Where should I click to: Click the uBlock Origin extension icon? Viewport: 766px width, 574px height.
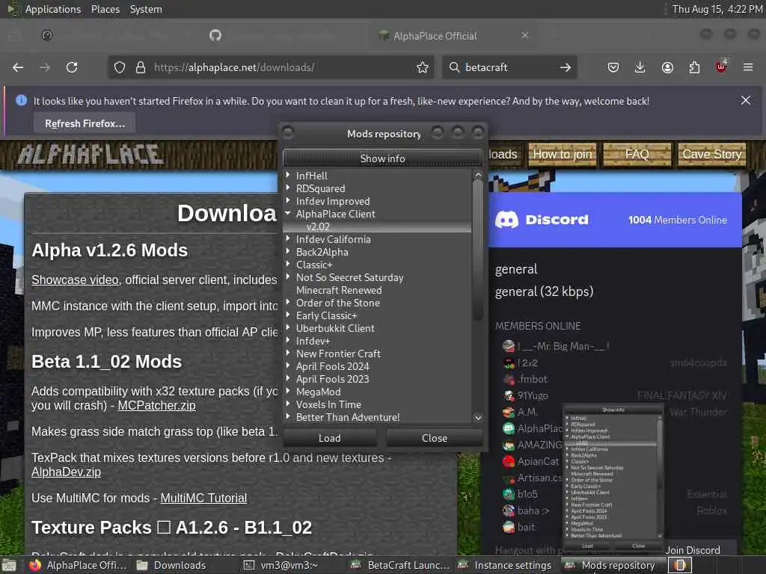pyautogui.click(x=721, y=67)
